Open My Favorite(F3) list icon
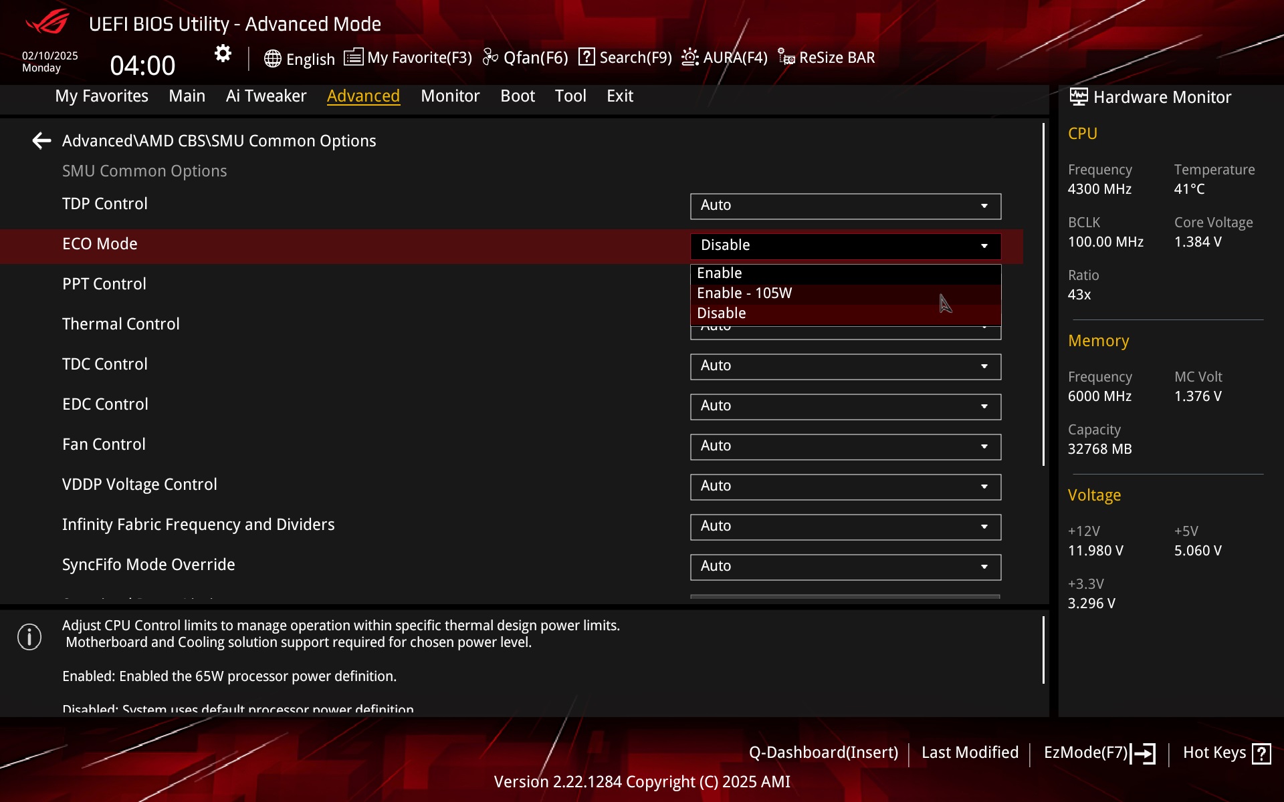 [x=353, y=57]
